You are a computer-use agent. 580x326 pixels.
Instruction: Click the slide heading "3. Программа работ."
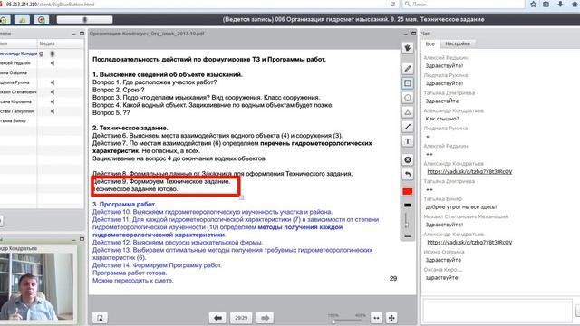[124, 204]
